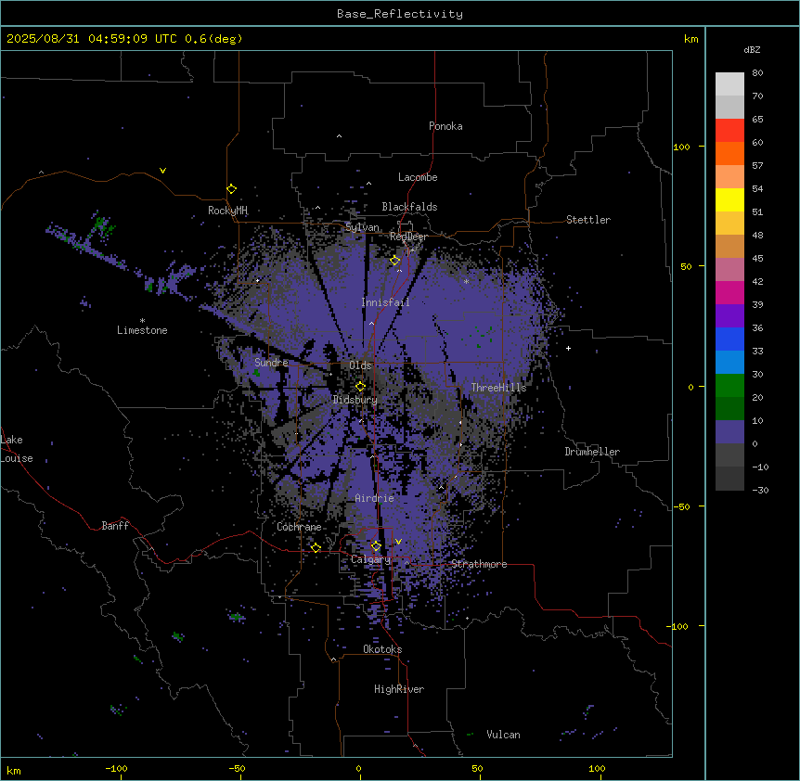The image size is (800, 781).
Task: Click the white plus marker east of ThreeHills
Action: [x=568, y=348]
